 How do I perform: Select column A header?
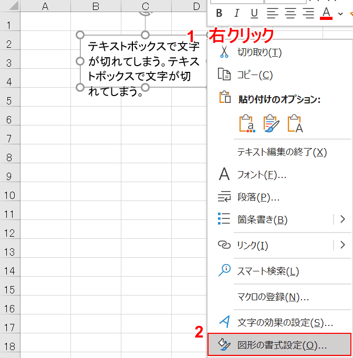pos(45,6)
